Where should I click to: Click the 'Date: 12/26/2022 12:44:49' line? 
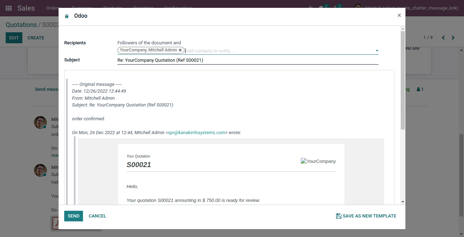pos(99,91)
